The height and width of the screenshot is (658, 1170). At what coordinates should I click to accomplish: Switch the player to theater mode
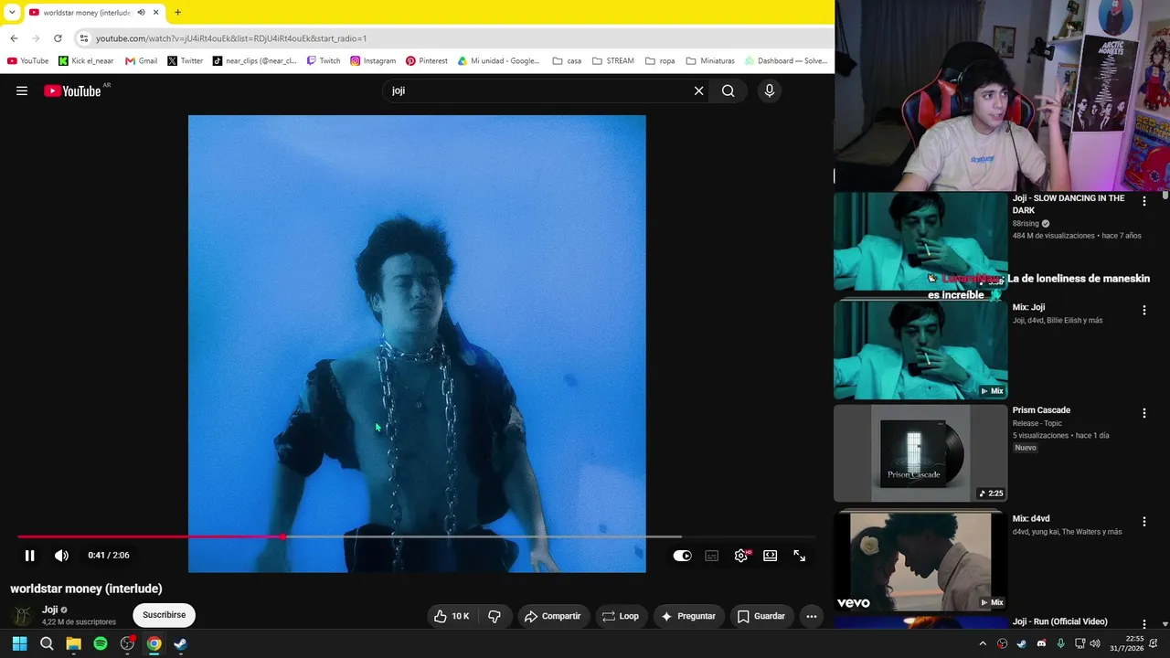pyautogui.click(x=771, y=556)
